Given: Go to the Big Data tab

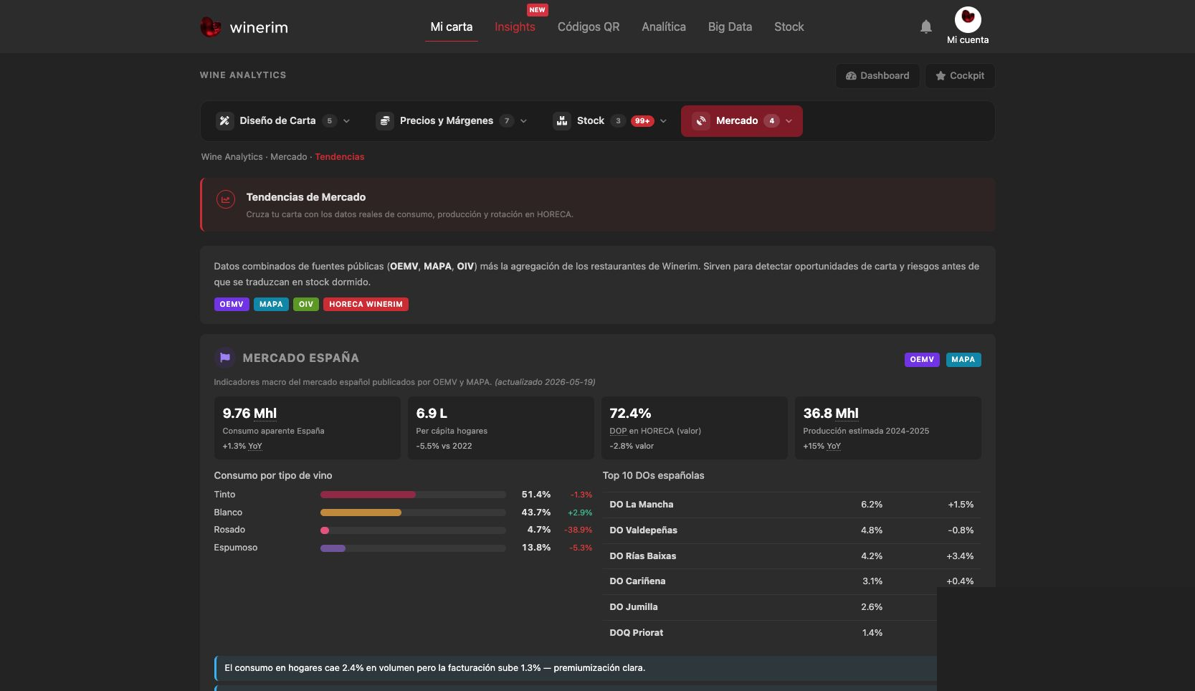Looking at the screenshot, I should click(730, 27).
